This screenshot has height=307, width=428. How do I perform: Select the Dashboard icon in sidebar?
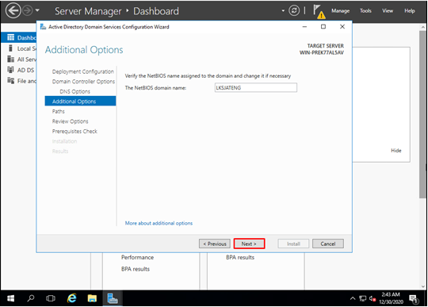pos(10,37)
